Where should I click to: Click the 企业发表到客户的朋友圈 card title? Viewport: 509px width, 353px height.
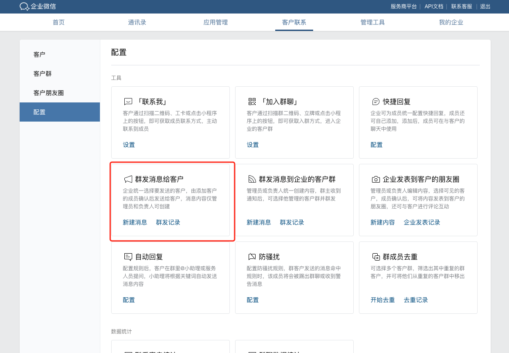coord(421,180)
